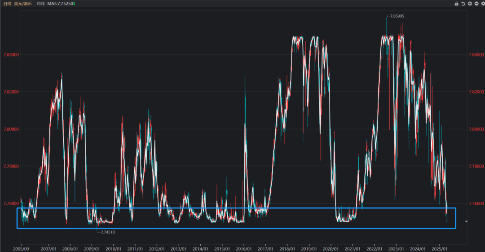Click the right-axis 7.82000 price label
This screenshot has width=485, height=252.
point(476,92)
